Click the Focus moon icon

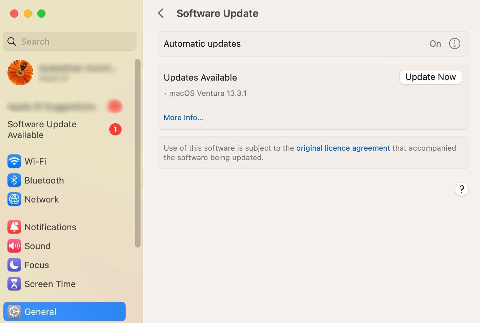point(14,265)
